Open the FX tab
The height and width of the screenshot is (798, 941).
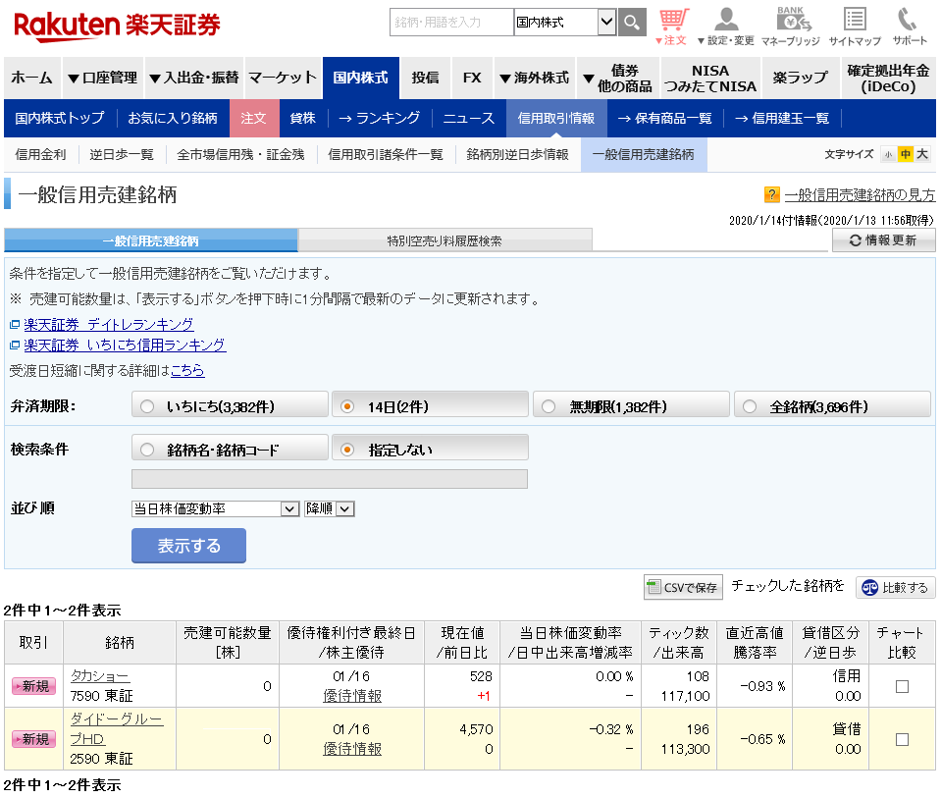coord(472,79)
